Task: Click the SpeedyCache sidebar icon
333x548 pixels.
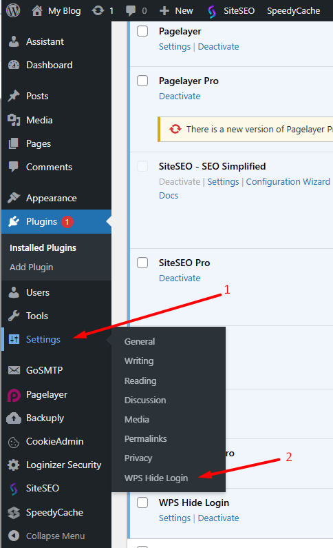Action: pos(14,512)
